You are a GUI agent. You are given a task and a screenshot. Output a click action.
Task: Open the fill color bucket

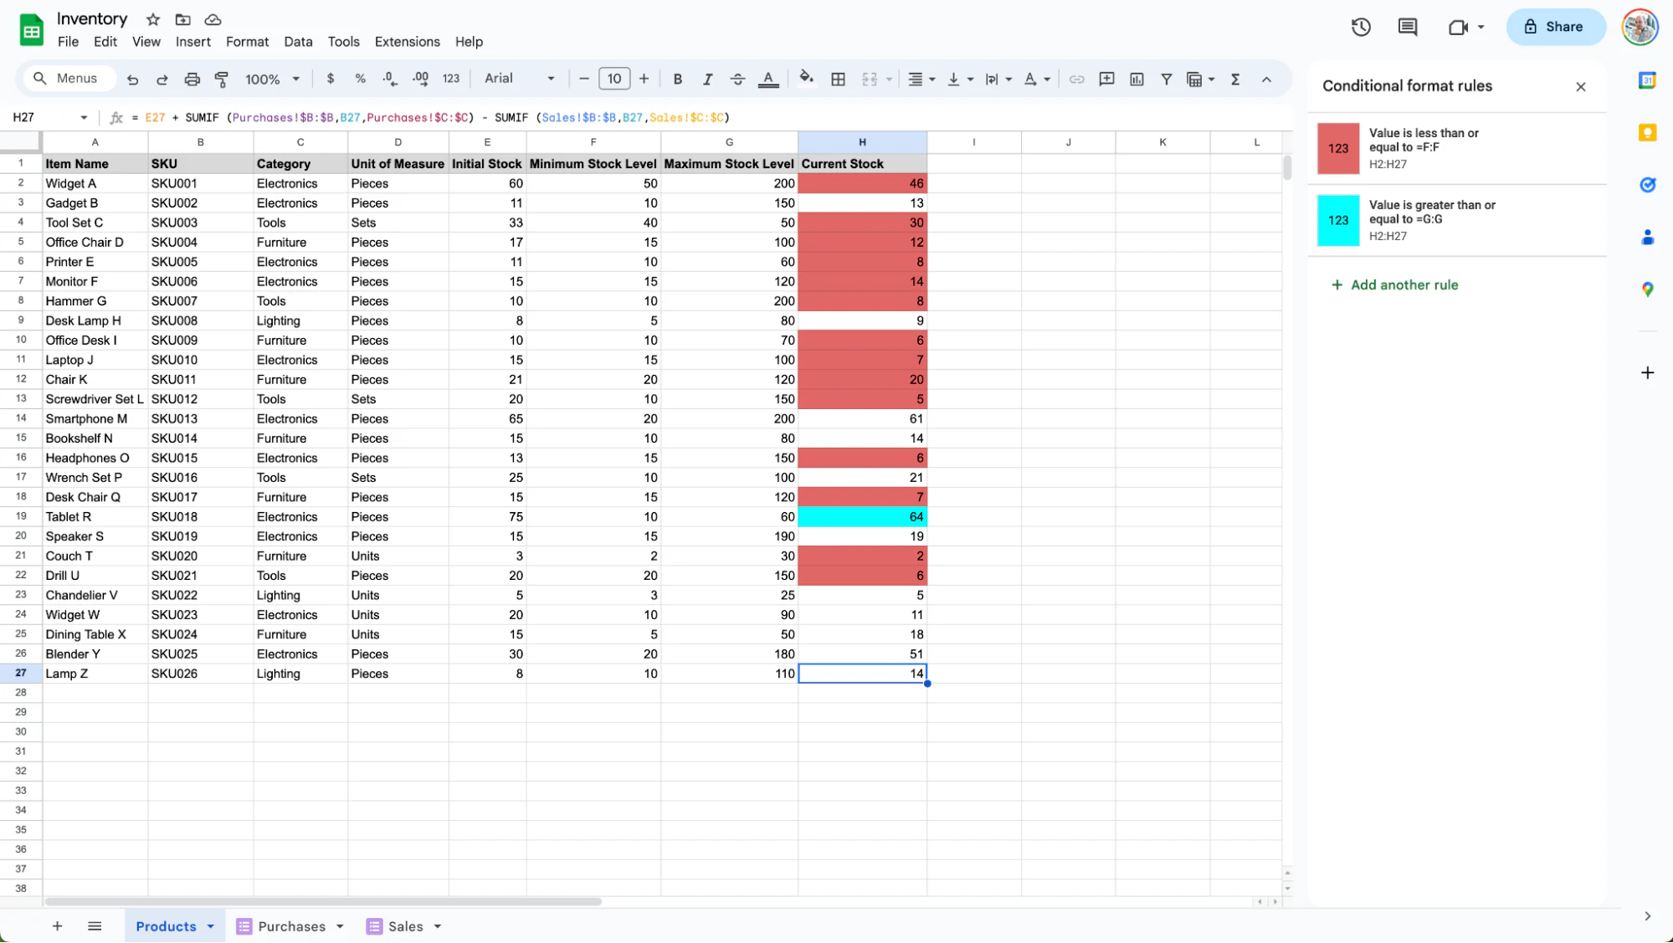pos(806,79)
